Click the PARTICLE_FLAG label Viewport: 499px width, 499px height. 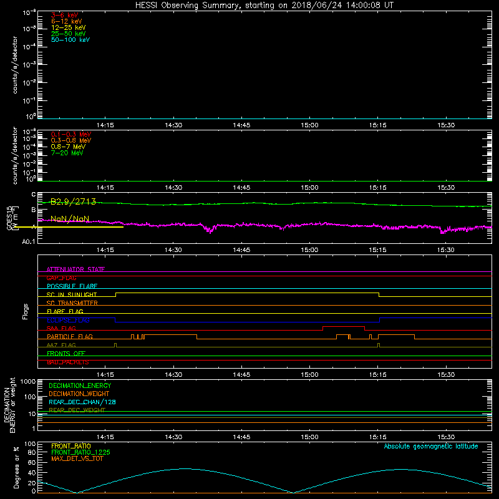tap(70, 336)
